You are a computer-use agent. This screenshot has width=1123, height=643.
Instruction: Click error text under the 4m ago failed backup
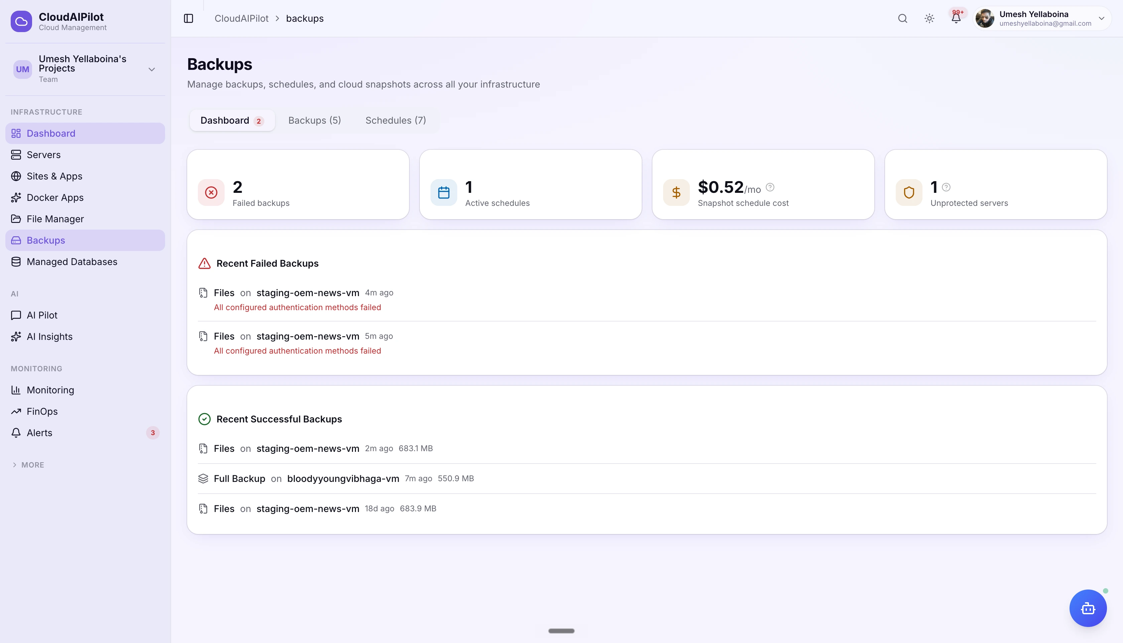click(297, 307)
